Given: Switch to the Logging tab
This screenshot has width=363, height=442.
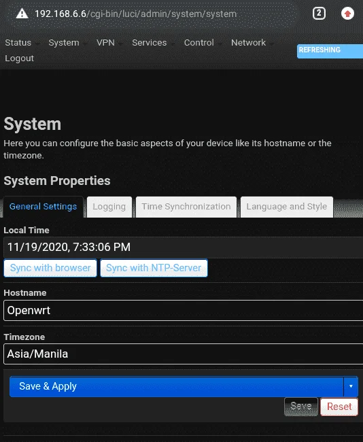Looking at the screenshot, I should (x=109, y=207).
